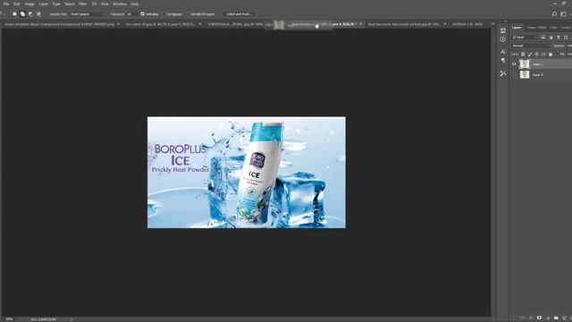Open the Help menu
This screenshot has height=322, width=572.
[x=135, y=4]
